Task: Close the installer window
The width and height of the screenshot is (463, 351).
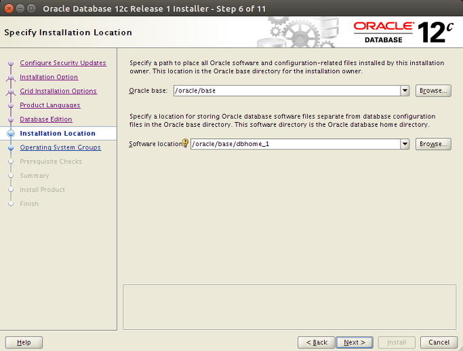Action: tap(9, 8)
